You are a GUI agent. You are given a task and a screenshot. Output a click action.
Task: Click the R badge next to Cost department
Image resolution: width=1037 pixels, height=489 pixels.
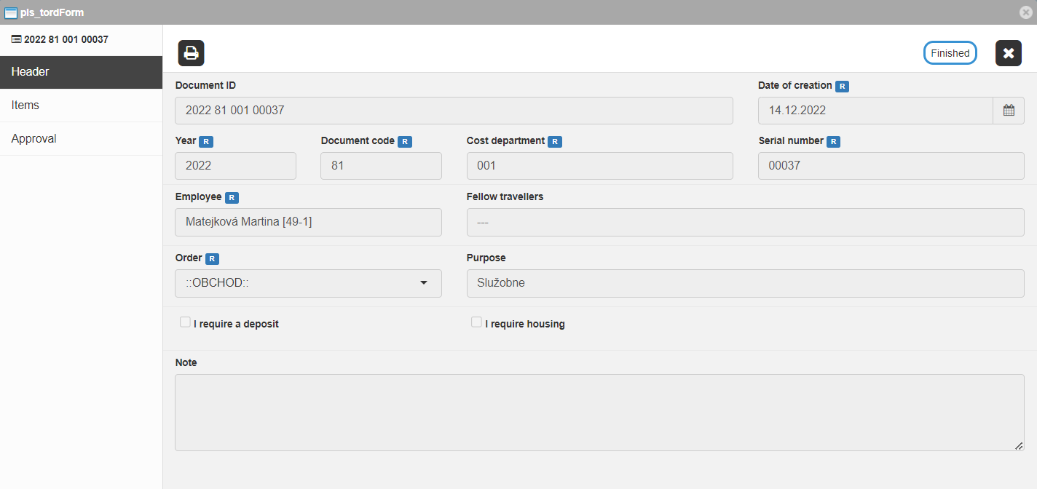pos(555,142)
